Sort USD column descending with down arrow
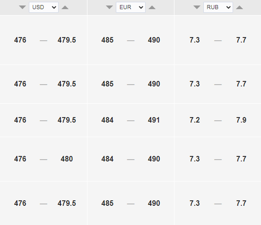 (x=22, y=7)
